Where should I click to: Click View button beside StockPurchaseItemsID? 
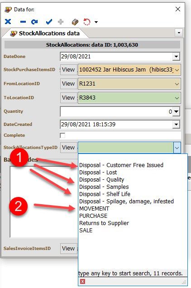pos(68,70)
